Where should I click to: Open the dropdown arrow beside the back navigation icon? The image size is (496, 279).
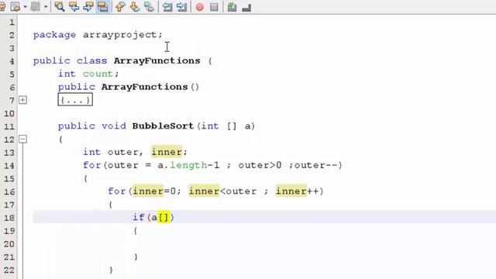tap(25, 7)
